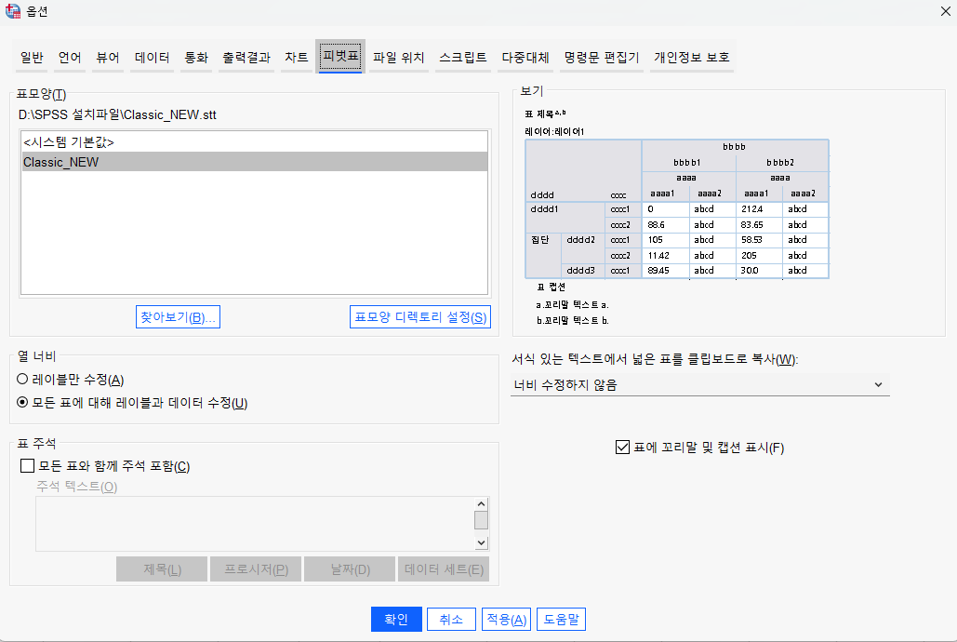Switch to the 다중대체 tab
This screenshot has width=957, height=642.
coord(525,58)
